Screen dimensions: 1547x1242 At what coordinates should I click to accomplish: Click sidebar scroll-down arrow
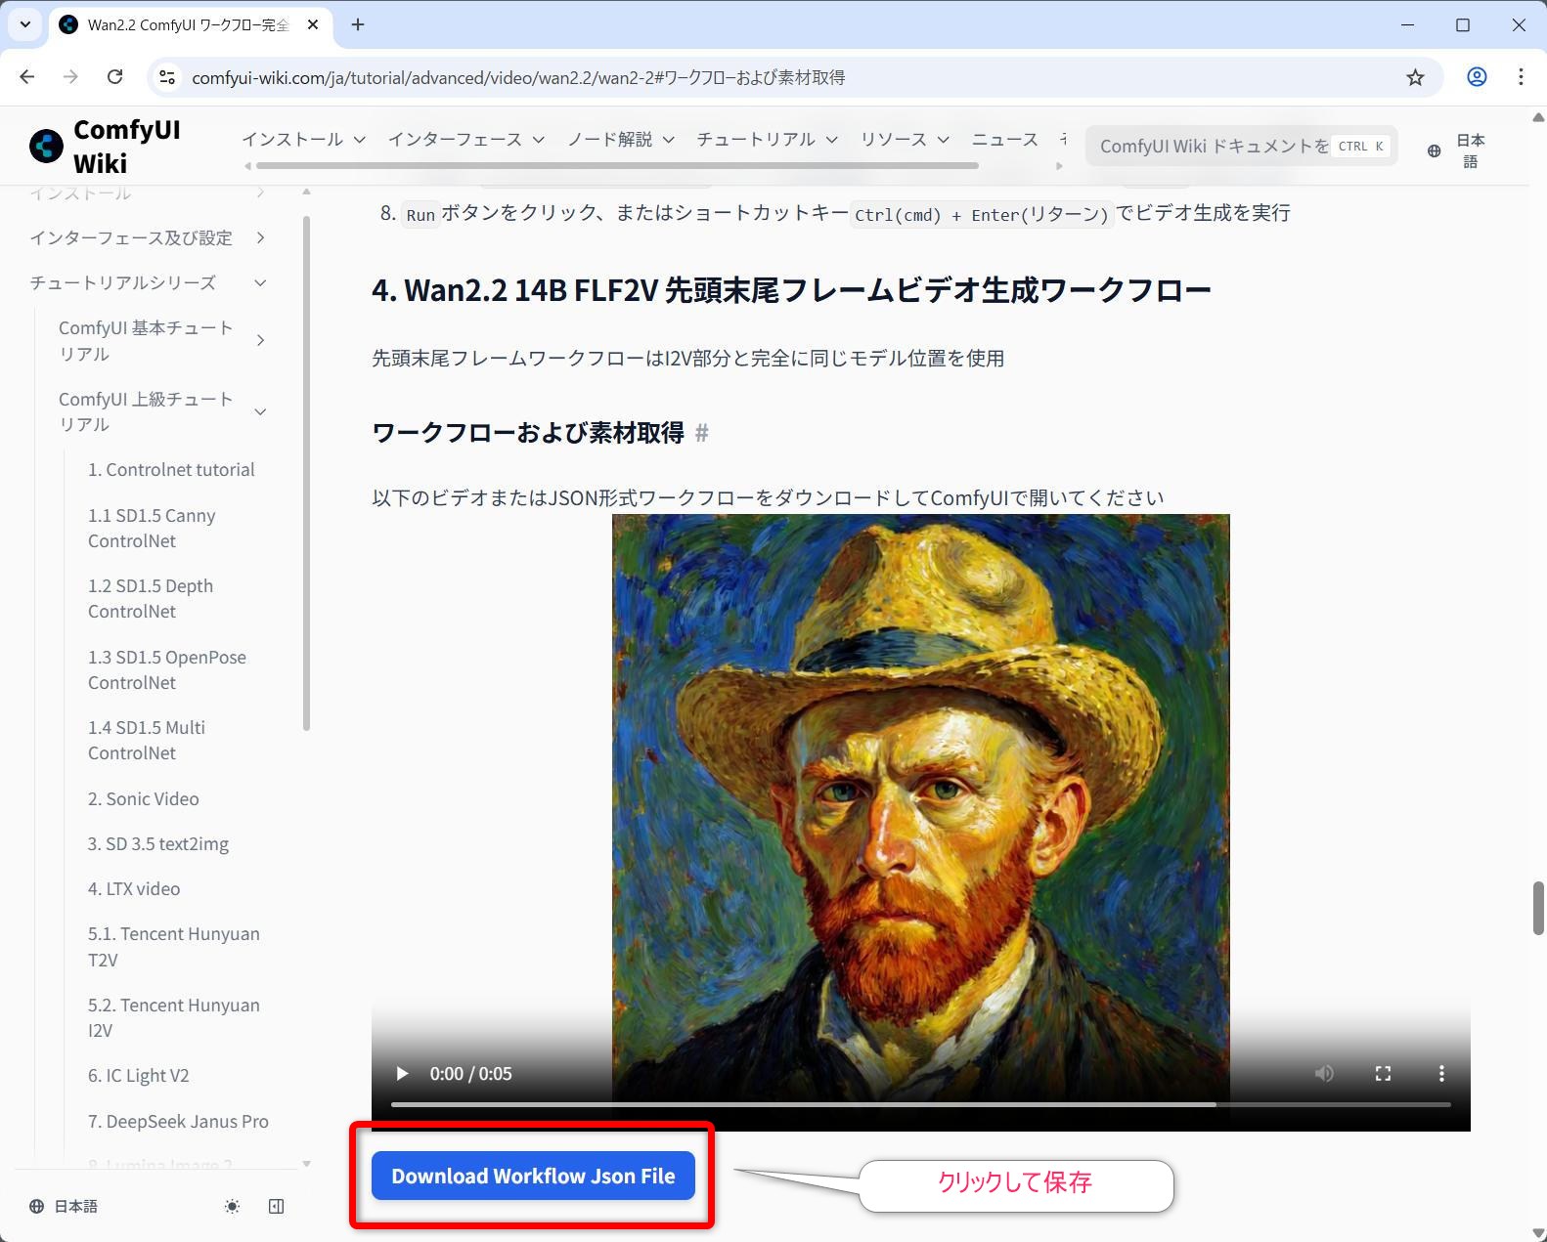coord(306,1164)
